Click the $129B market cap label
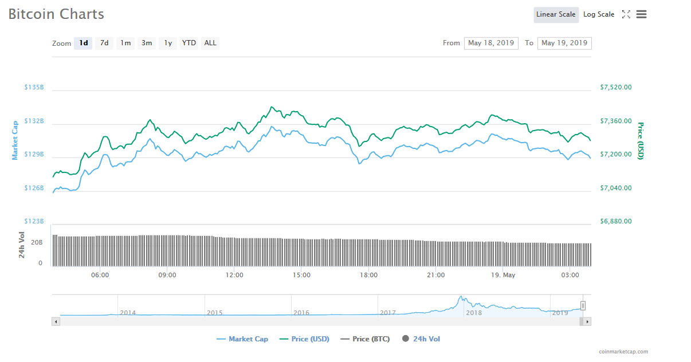Image resolution: width=691 pixels, height=362 pixels. point(34,154)
